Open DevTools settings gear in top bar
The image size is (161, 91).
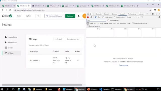click(153, 14)
